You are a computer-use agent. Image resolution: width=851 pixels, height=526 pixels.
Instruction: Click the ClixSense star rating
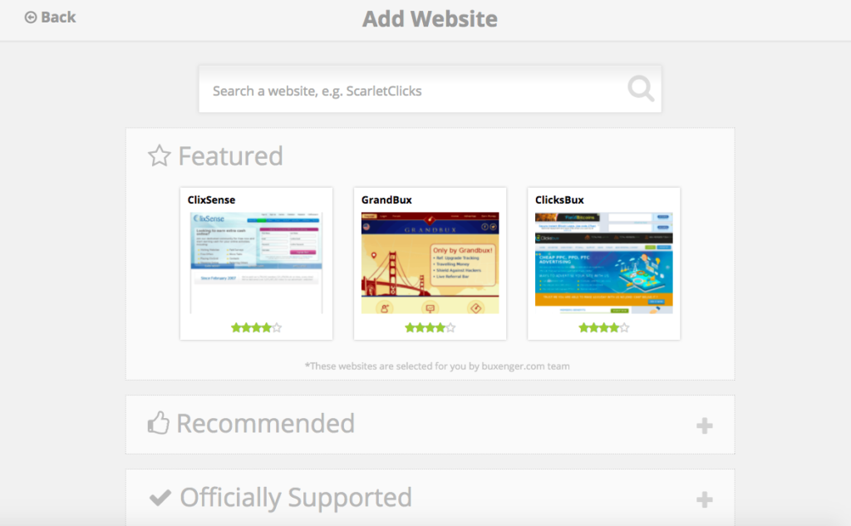click(256, 327)
